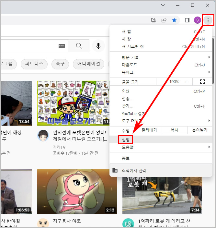Click the green U channel avatar
216x228 pixels.
128,223
